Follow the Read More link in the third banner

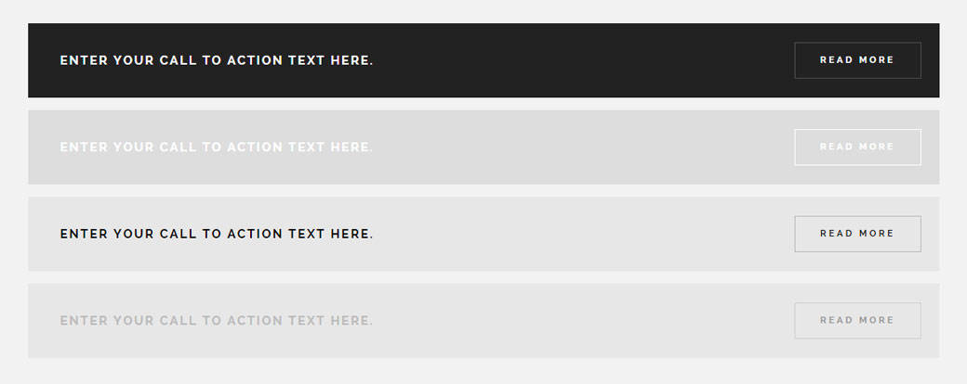(857, 234)
